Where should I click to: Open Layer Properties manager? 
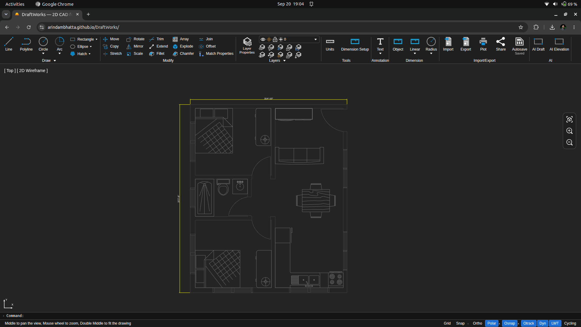[247, 46]
